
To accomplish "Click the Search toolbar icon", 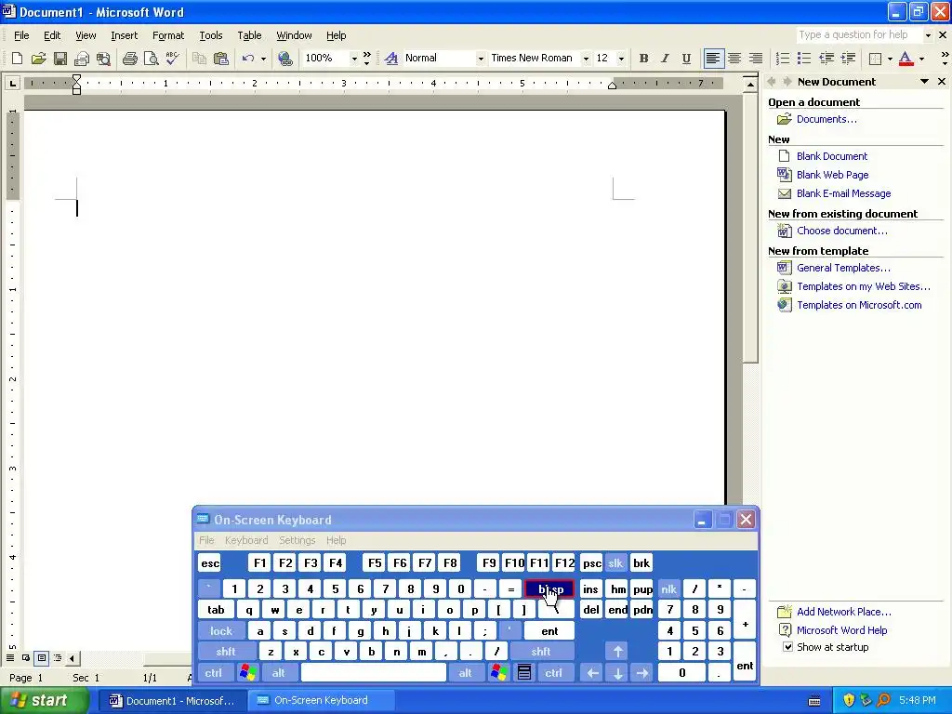I will [103, 59].
